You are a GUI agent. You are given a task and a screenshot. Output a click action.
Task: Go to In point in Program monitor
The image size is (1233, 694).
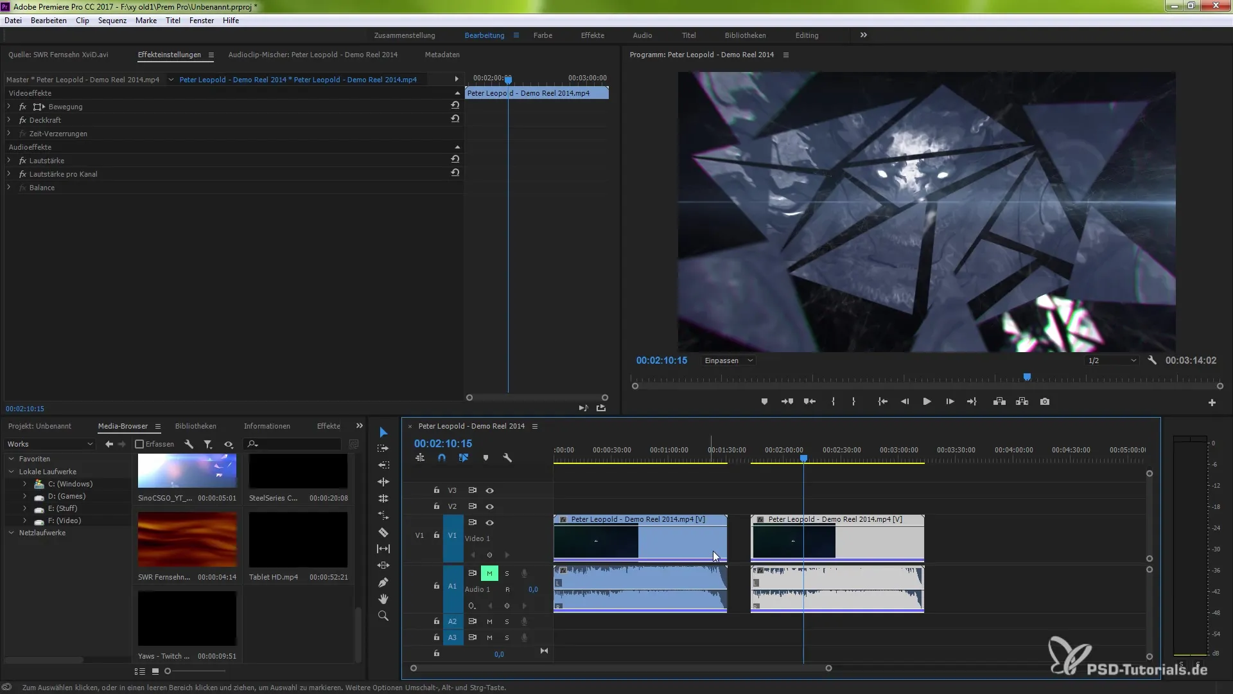[883, 402]
